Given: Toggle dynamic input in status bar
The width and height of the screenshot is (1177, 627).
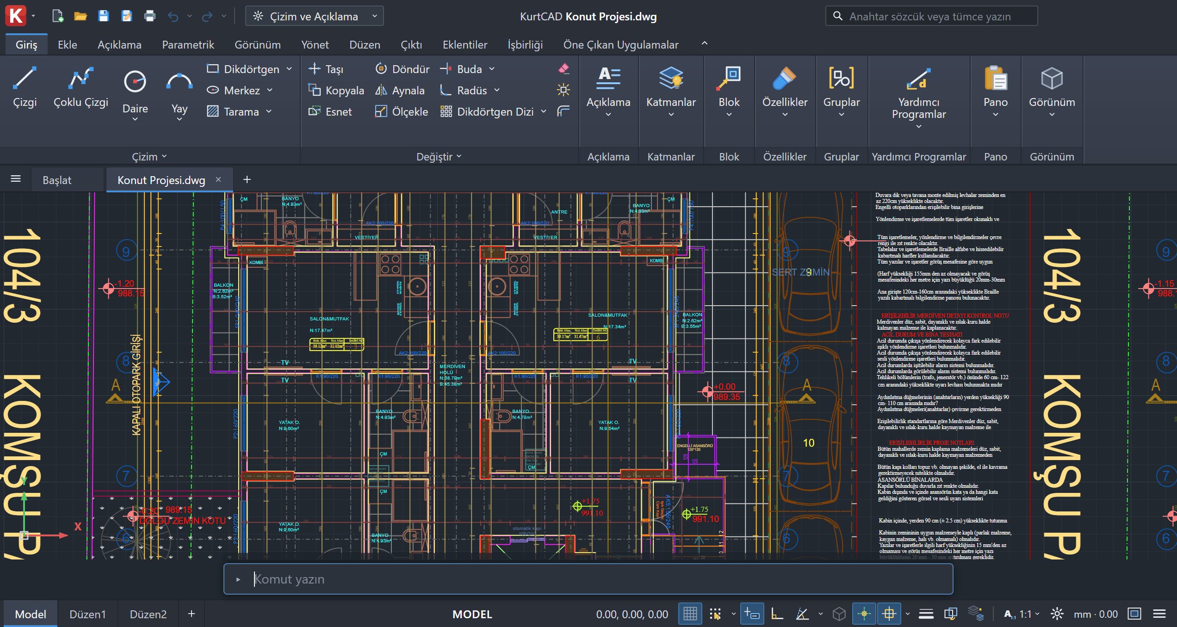Looking at the screenshot, I should 752,614.
